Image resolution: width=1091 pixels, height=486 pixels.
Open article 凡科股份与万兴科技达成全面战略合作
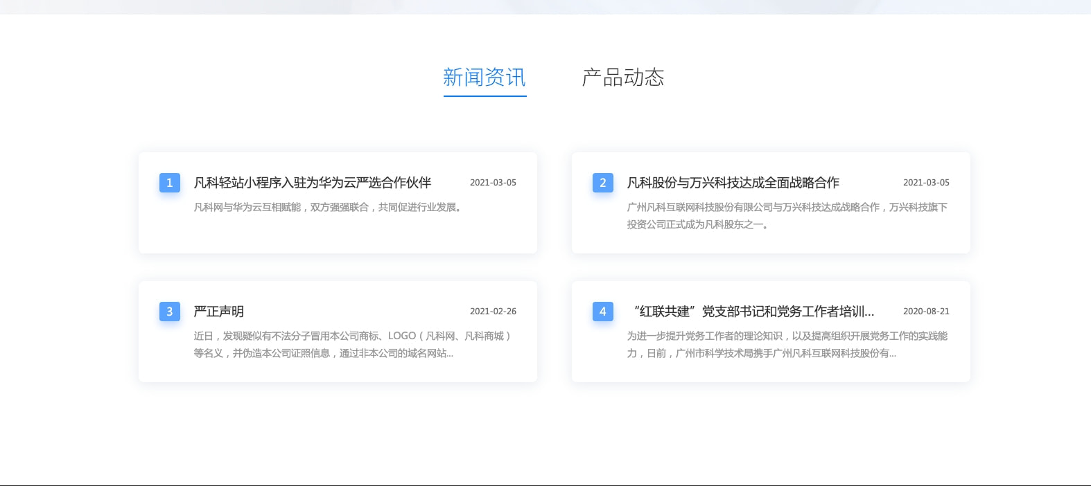click(733, 183)
